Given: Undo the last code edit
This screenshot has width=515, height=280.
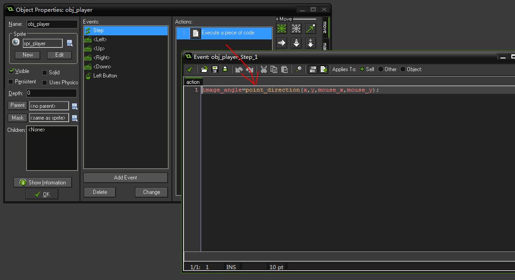Looking at the screenshot, I should pos(239,69).
